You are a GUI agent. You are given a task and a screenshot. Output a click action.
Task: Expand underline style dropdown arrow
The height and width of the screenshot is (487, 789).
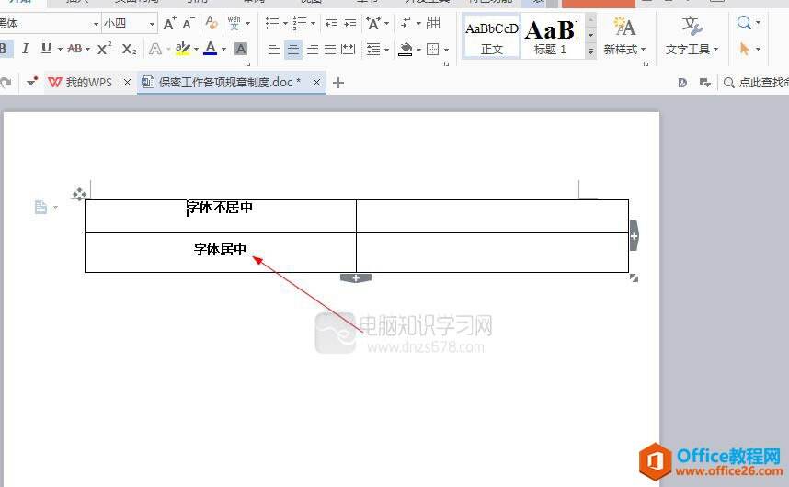60,50
